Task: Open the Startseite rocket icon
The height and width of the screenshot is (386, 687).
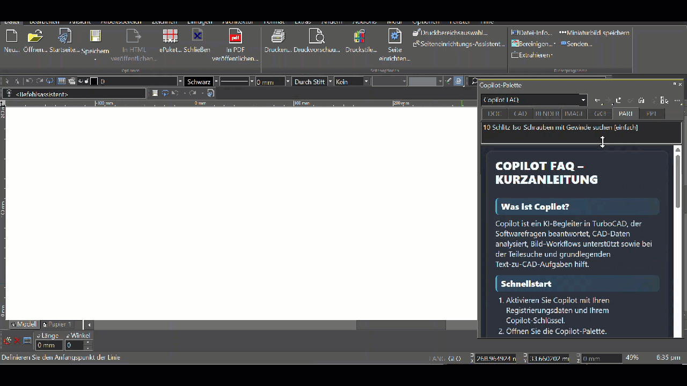Action: click(x=64, y=36)
